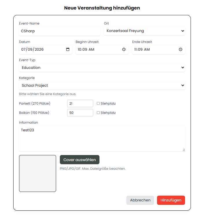The image size is (205, 221).
Task: Click the date value 07/09/2026
Action: [x=32, y=50]
